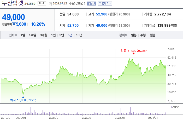Viewport: 183px width, 119px height.
Task: Click the down-triangle icon beside 5,600
Action: pyautogui.click(x=14, y=24)
